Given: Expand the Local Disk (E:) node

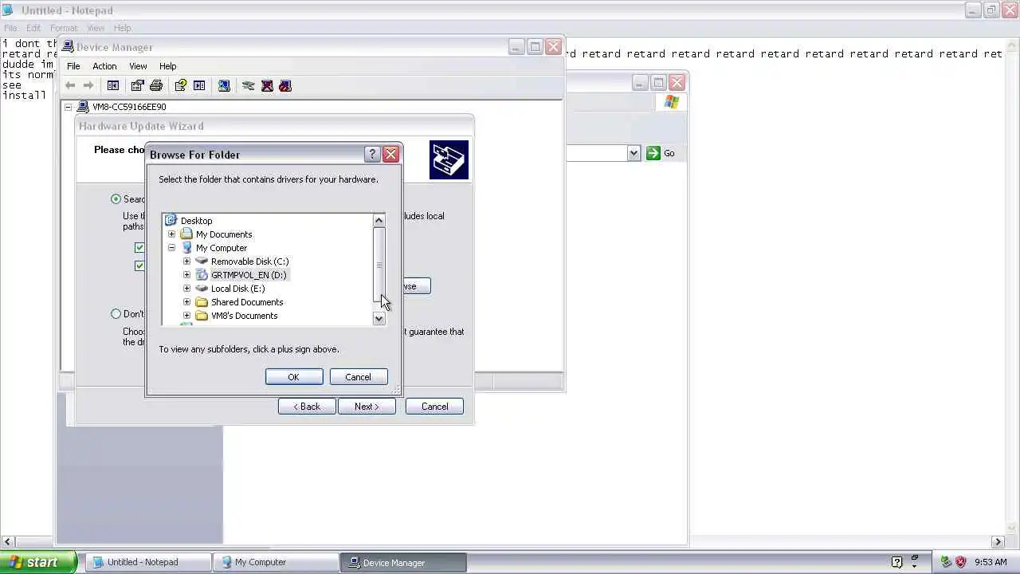Looking at the screenshot, I should pyautogui.click(x=186, y=289).
